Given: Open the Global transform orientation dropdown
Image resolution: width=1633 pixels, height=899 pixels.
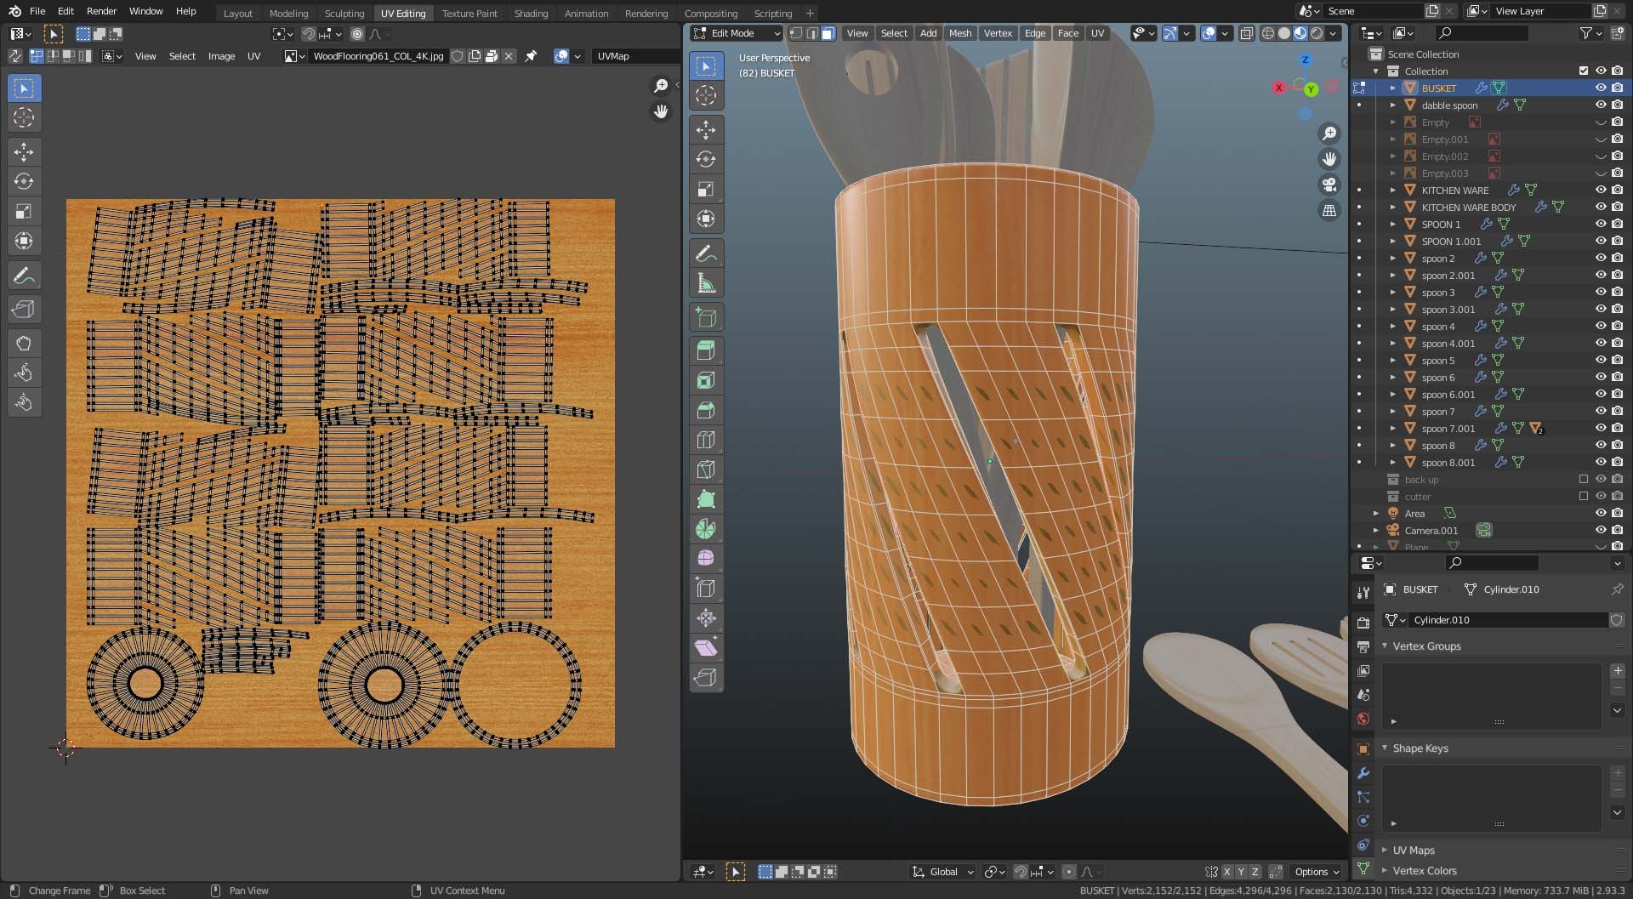Looking at the screenshot, I should (942, 872).
